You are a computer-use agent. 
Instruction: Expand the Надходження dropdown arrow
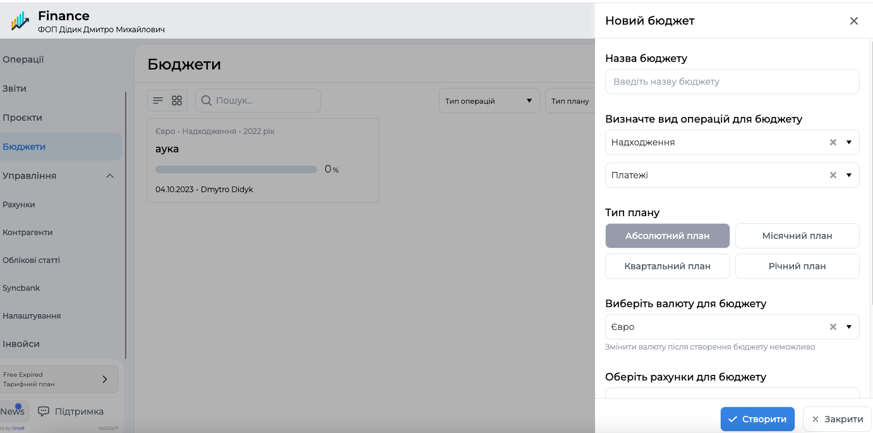click(849, 142)
